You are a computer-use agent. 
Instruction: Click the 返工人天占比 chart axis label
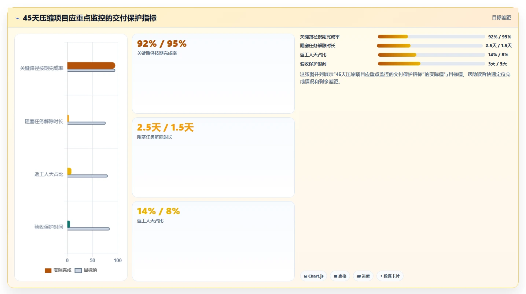tap(49, 174)
